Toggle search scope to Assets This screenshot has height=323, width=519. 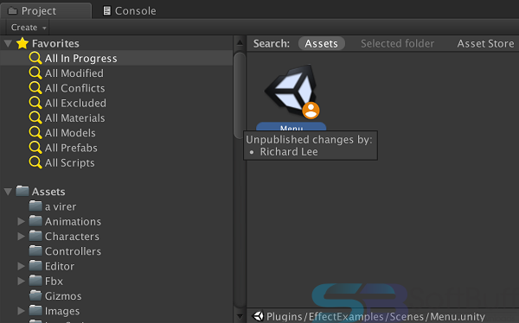(x=322, y=43)
